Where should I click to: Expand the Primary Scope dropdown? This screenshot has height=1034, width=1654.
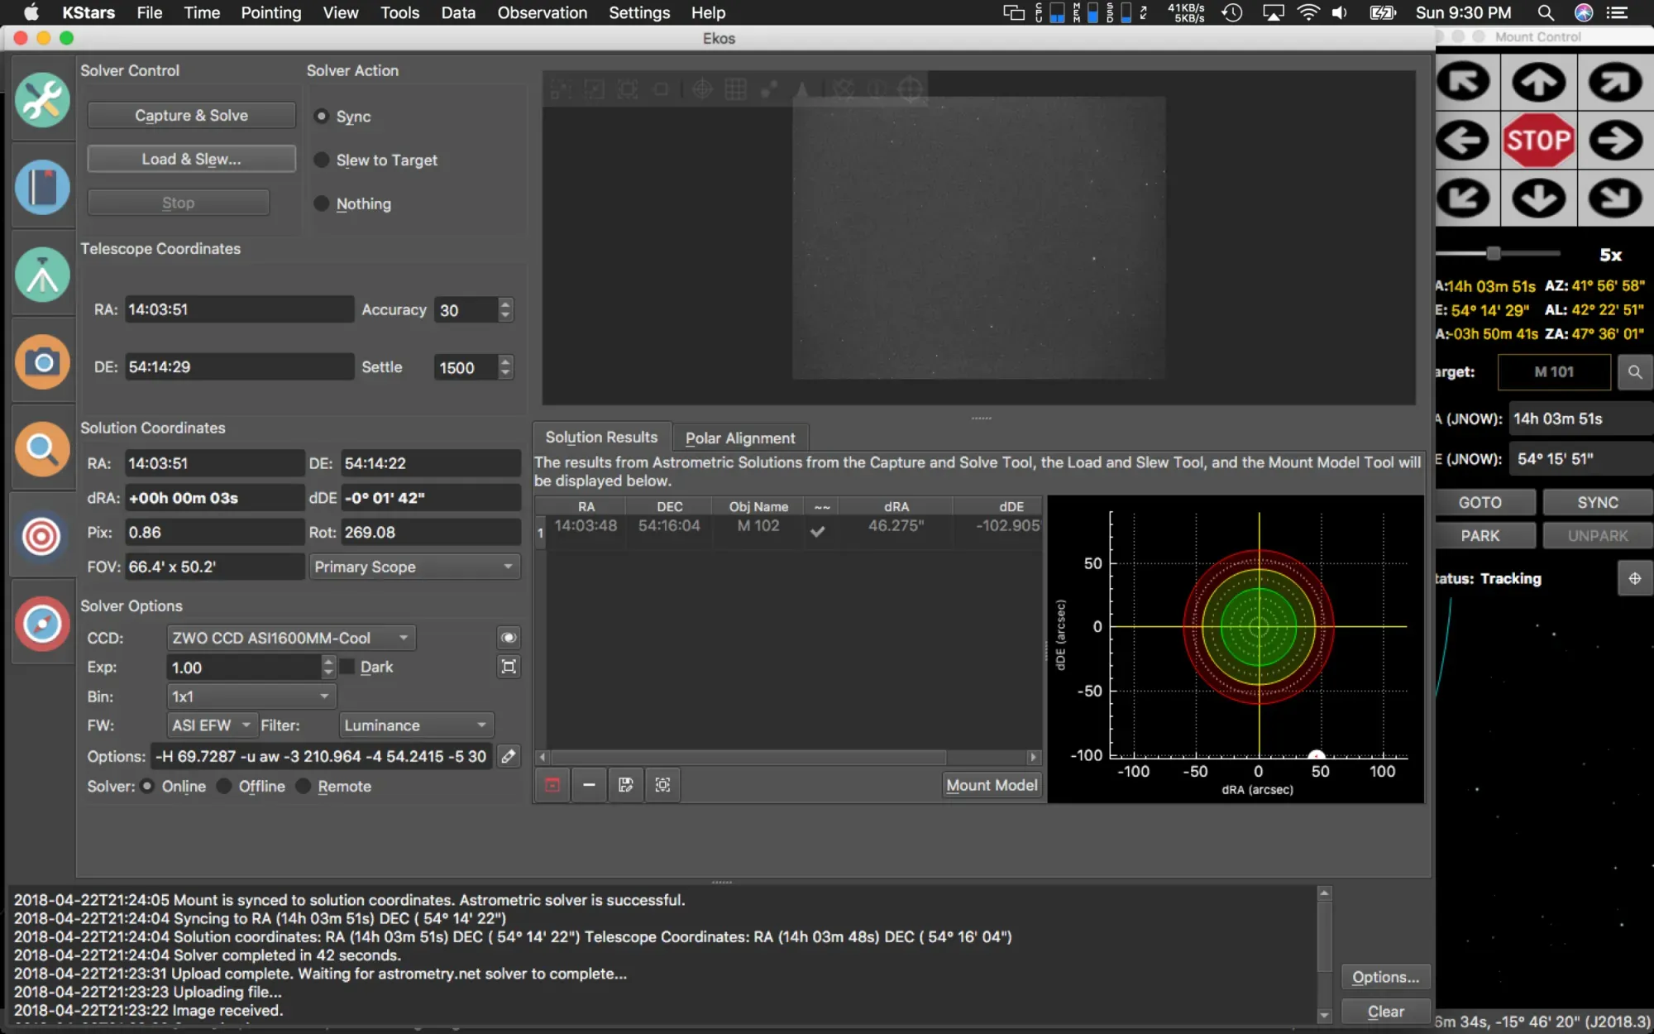pos(413,567)
